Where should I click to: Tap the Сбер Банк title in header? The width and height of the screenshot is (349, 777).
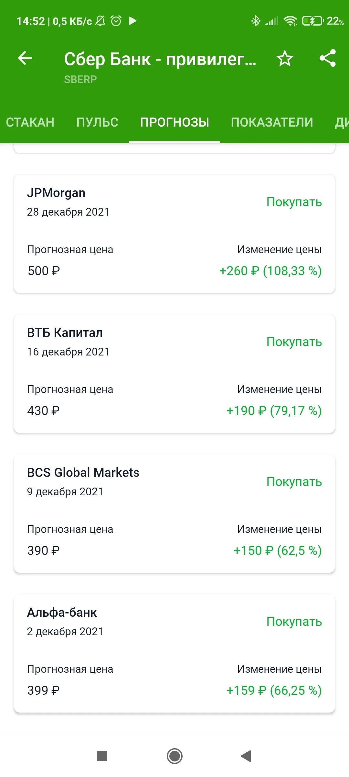click(160, 59)
